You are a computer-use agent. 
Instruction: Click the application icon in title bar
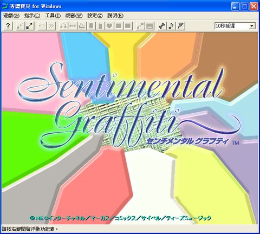[x=5, y=6]
